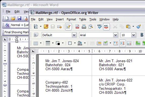Toggle Edit File mode in Writer
145x97 pixels.
68,27
